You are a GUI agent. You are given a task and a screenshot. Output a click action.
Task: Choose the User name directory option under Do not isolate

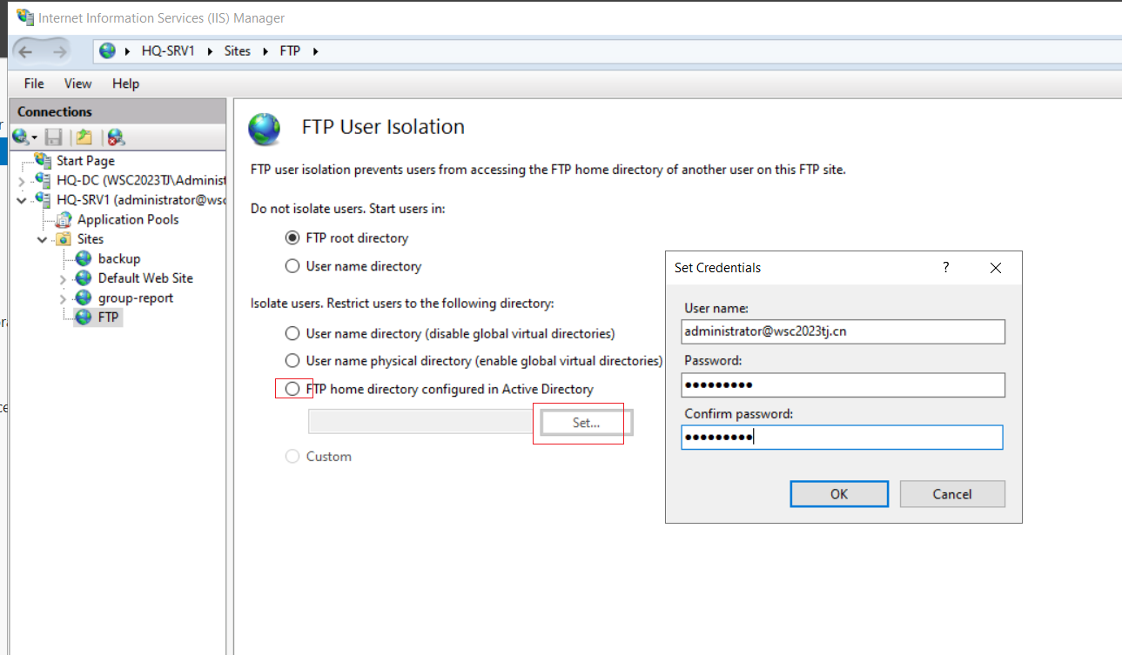tap(292, 266)
